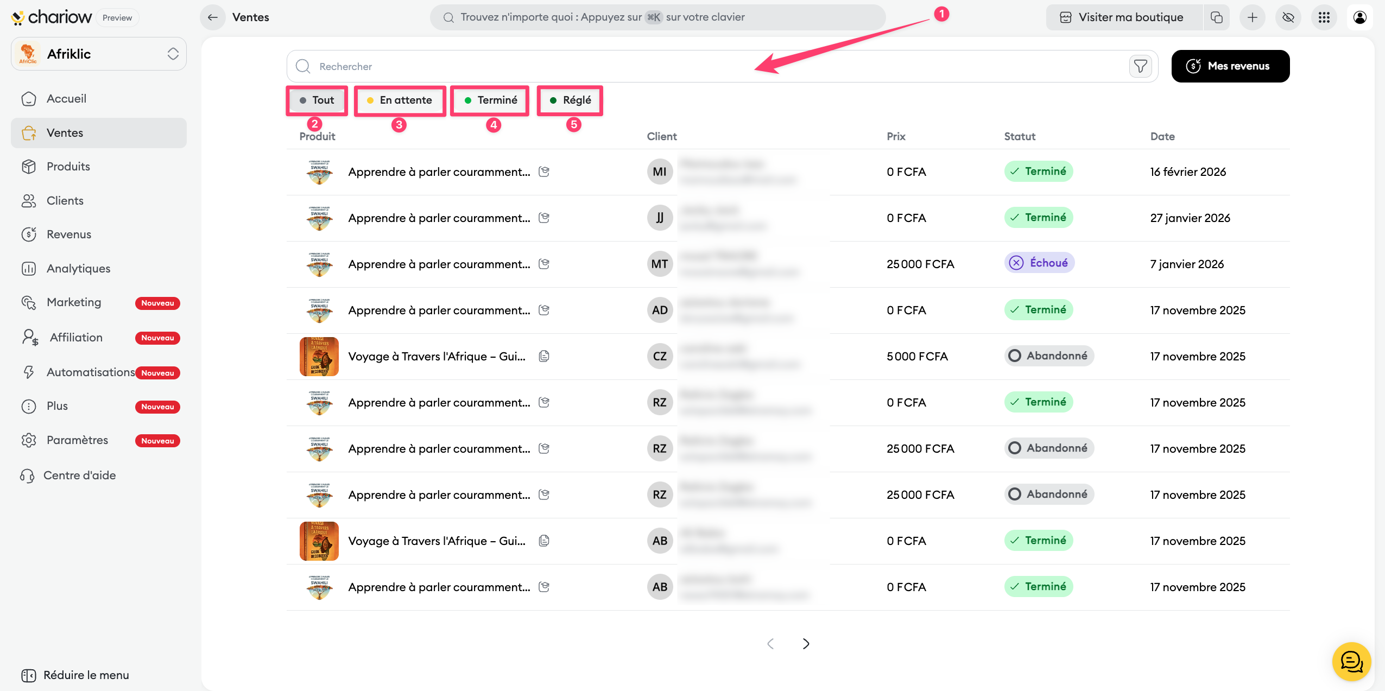Viewport: 1385px width, 691px height.
Task: Click the copy store link icon
Action: (x=1217, y=17)
